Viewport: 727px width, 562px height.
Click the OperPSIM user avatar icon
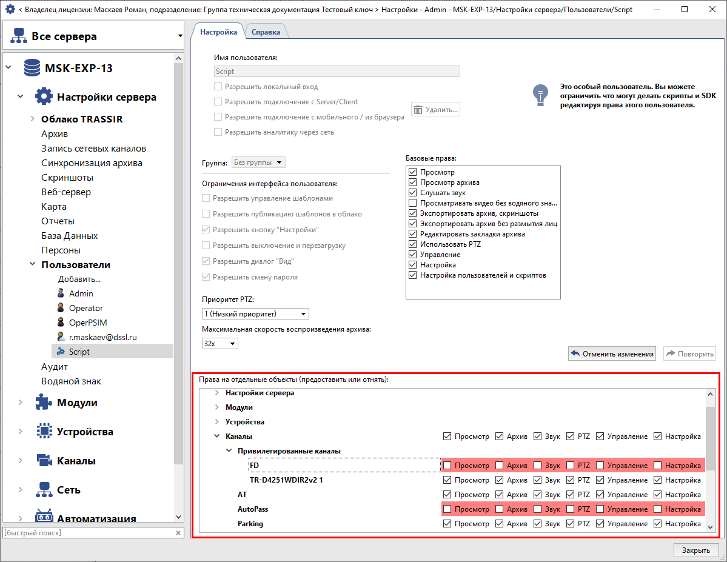[61, 322]
